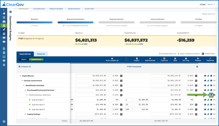
Task: Collapse the Expenditures tree node
Action: (20, 76)
